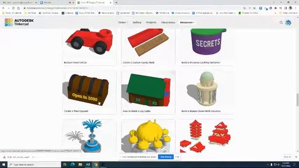Open Task View on the taskbar
The height and width of the screenshot is (168, 299).
65,165
